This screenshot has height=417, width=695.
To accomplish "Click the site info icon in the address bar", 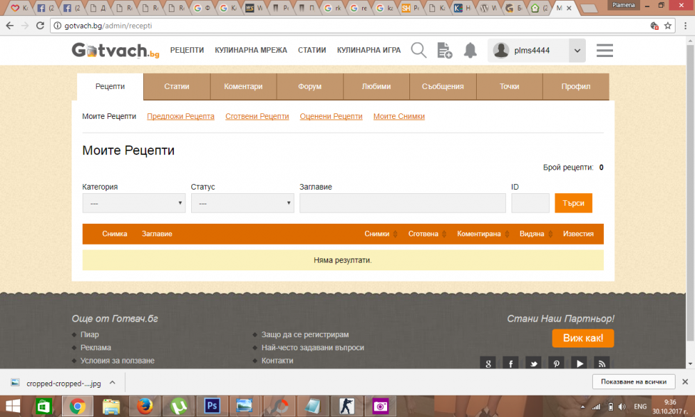I will pos(57,26).
